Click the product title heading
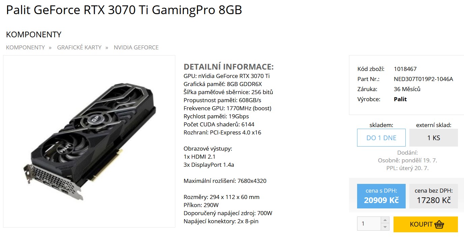464x238 pixels. (124, 10)
